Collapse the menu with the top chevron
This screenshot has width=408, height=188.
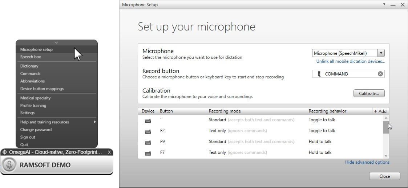point(56,42)
